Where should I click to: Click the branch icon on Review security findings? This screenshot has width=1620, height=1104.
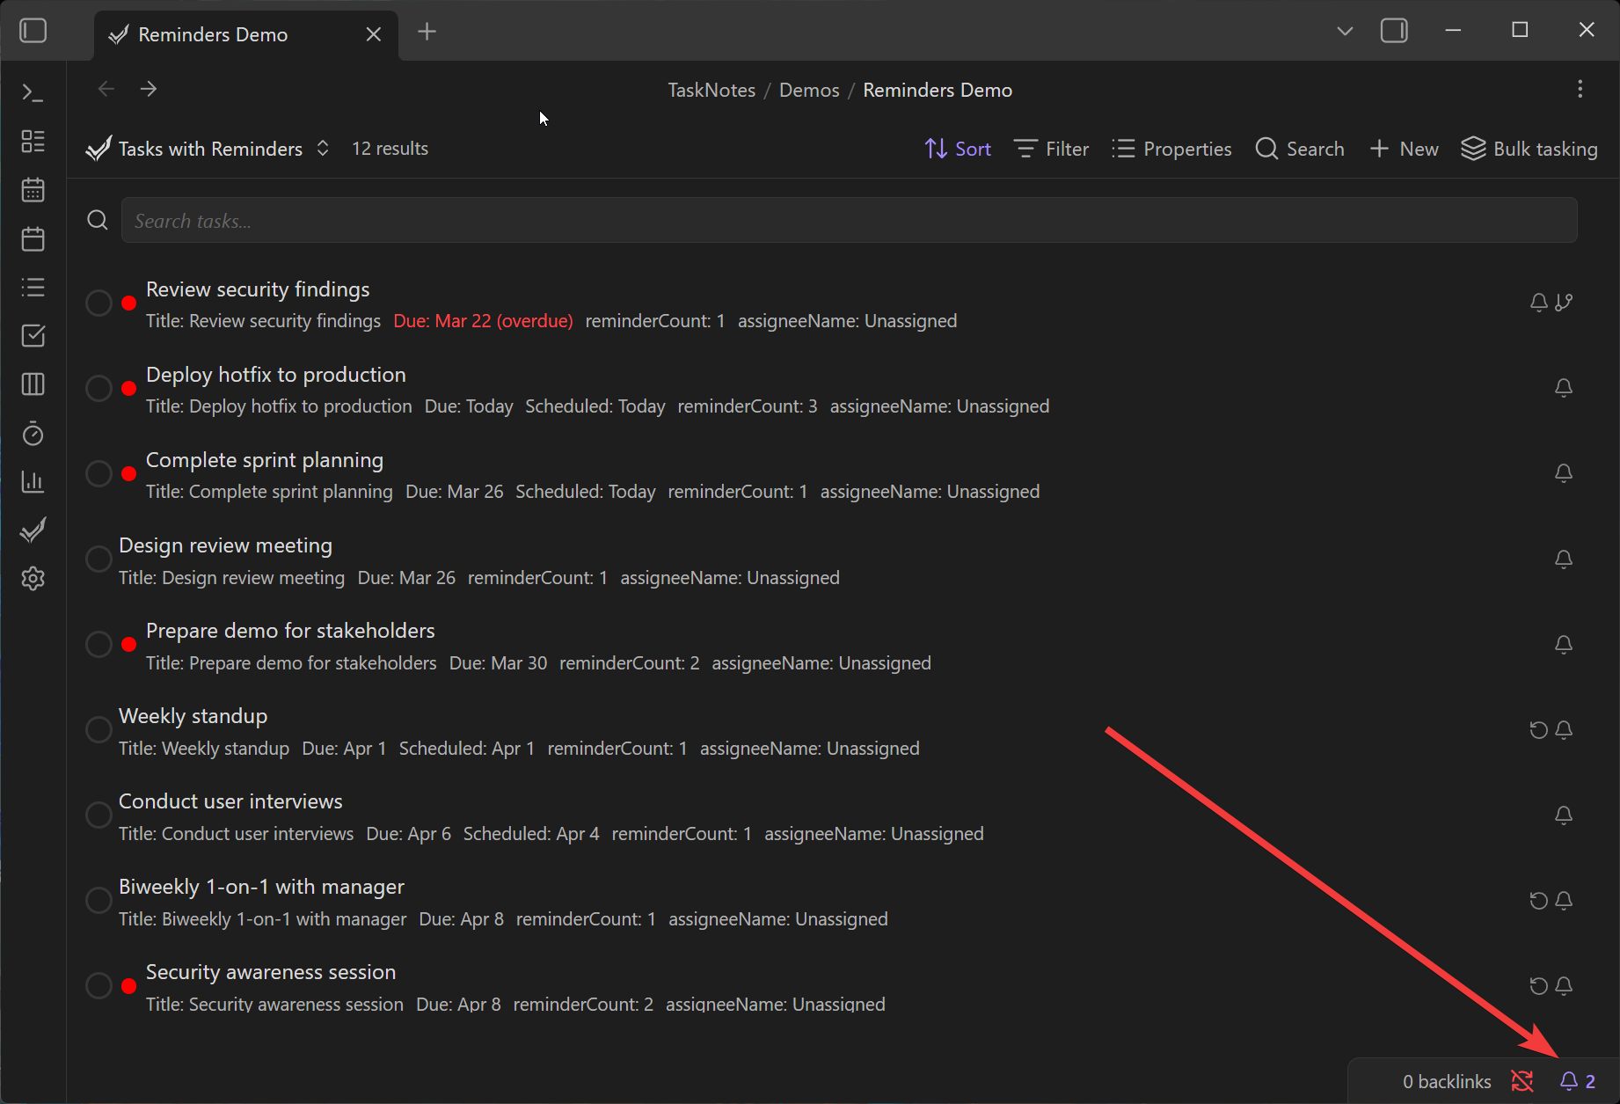point(1563,303)
